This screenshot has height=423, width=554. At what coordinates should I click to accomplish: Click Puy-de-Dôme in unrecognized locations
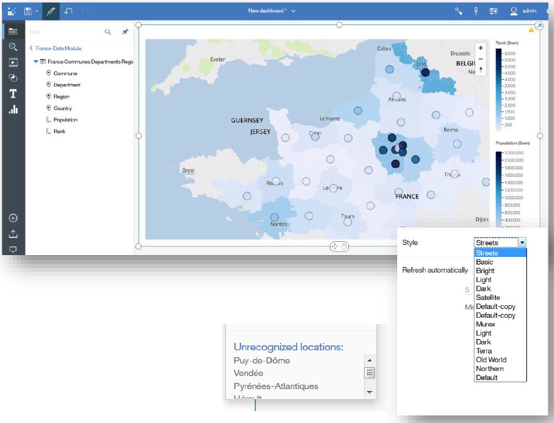pos(262,360)
